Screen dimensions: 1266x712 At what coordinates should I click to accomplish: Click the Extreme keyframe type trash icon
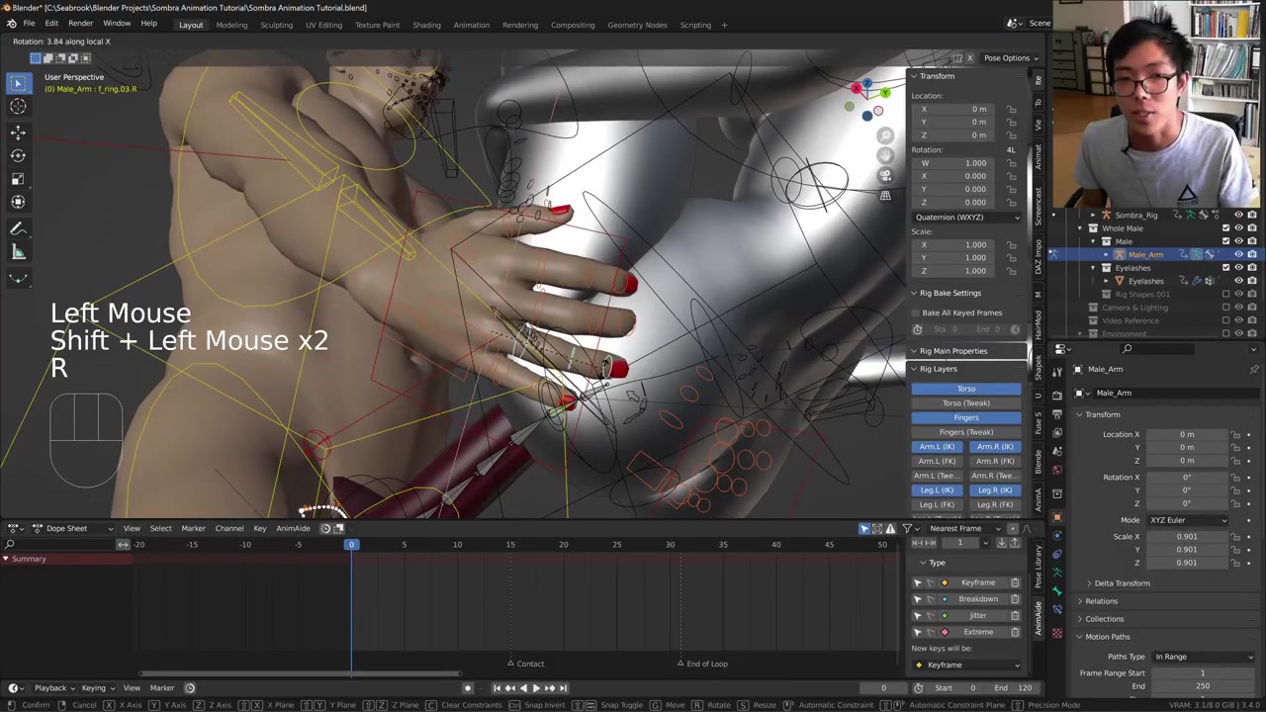tap(1015, 632)
